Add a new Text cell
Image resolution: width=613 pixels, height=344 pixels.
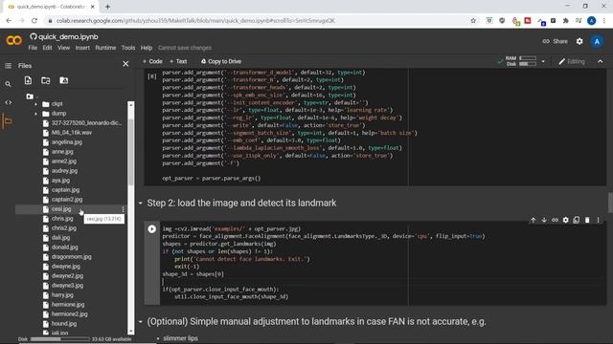click(178, 61)
